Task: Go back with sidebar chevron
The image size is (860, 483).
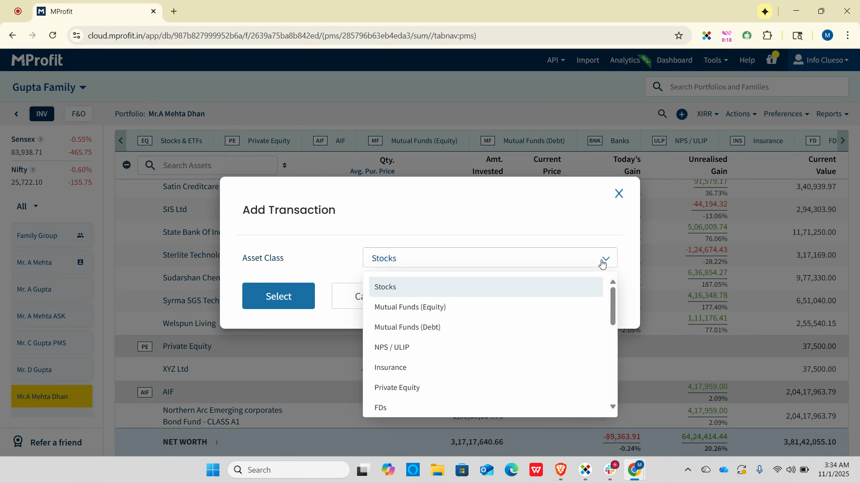Action: click(x=17, y=114)
